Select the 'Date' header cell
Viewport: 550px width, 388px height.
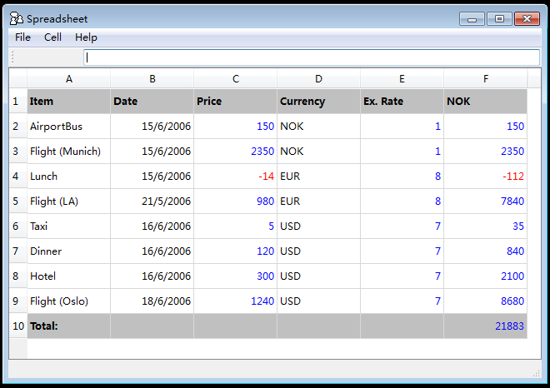pyautogui.click(x=152, y=102)
